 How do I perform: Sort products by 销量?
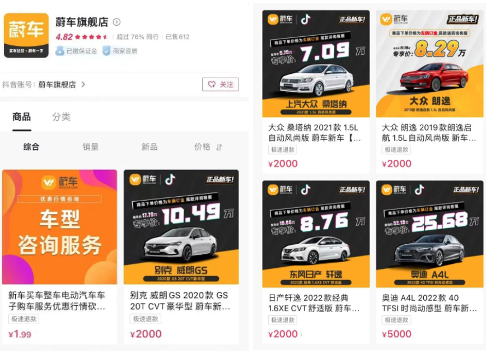(x=91, y=146)
